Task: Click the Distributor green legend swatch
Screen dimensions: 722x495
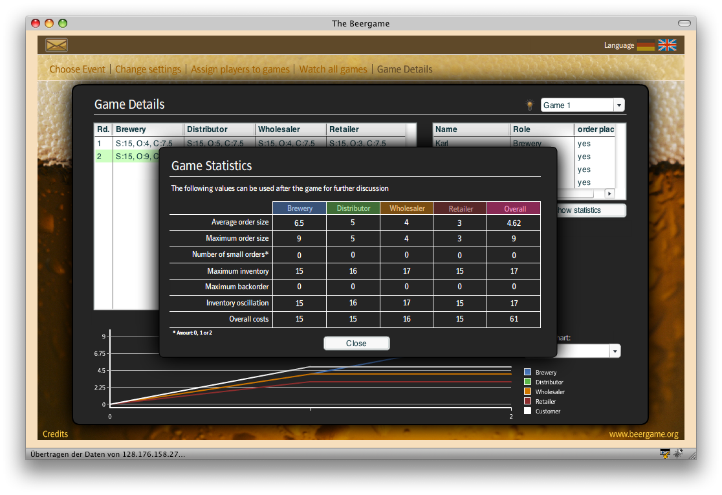Action: (x=528, y=381)
